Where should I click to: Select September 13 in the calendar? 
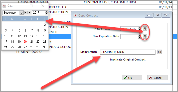(x=25, y=36)
